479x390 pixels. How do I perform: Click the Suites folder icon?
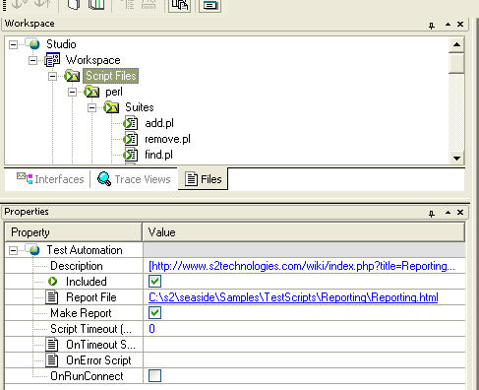point(111,107)
